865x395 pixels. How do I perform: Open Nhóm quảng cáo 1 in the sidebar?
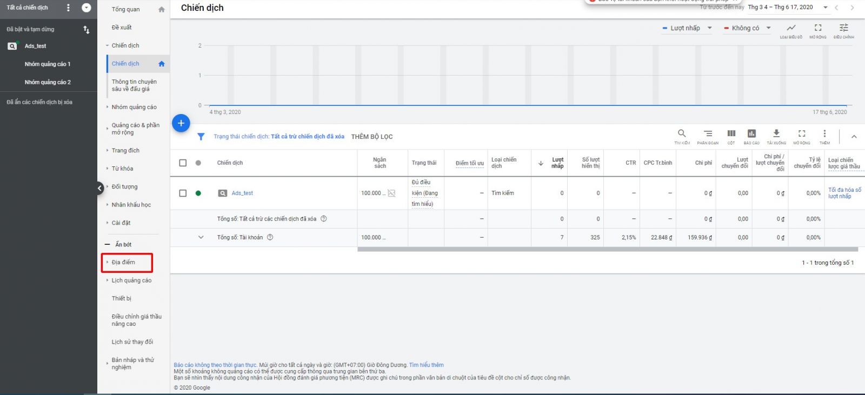pyautogui.click(x=48, y=64)
